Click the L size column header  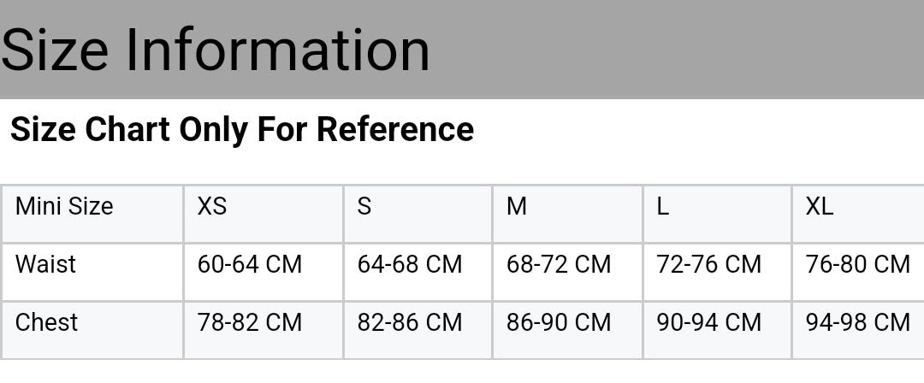pyautogui.click(x=663, y=207)
